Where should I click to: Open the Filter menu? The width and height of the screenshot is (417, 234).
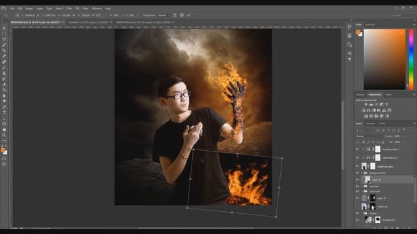point(69,8)
